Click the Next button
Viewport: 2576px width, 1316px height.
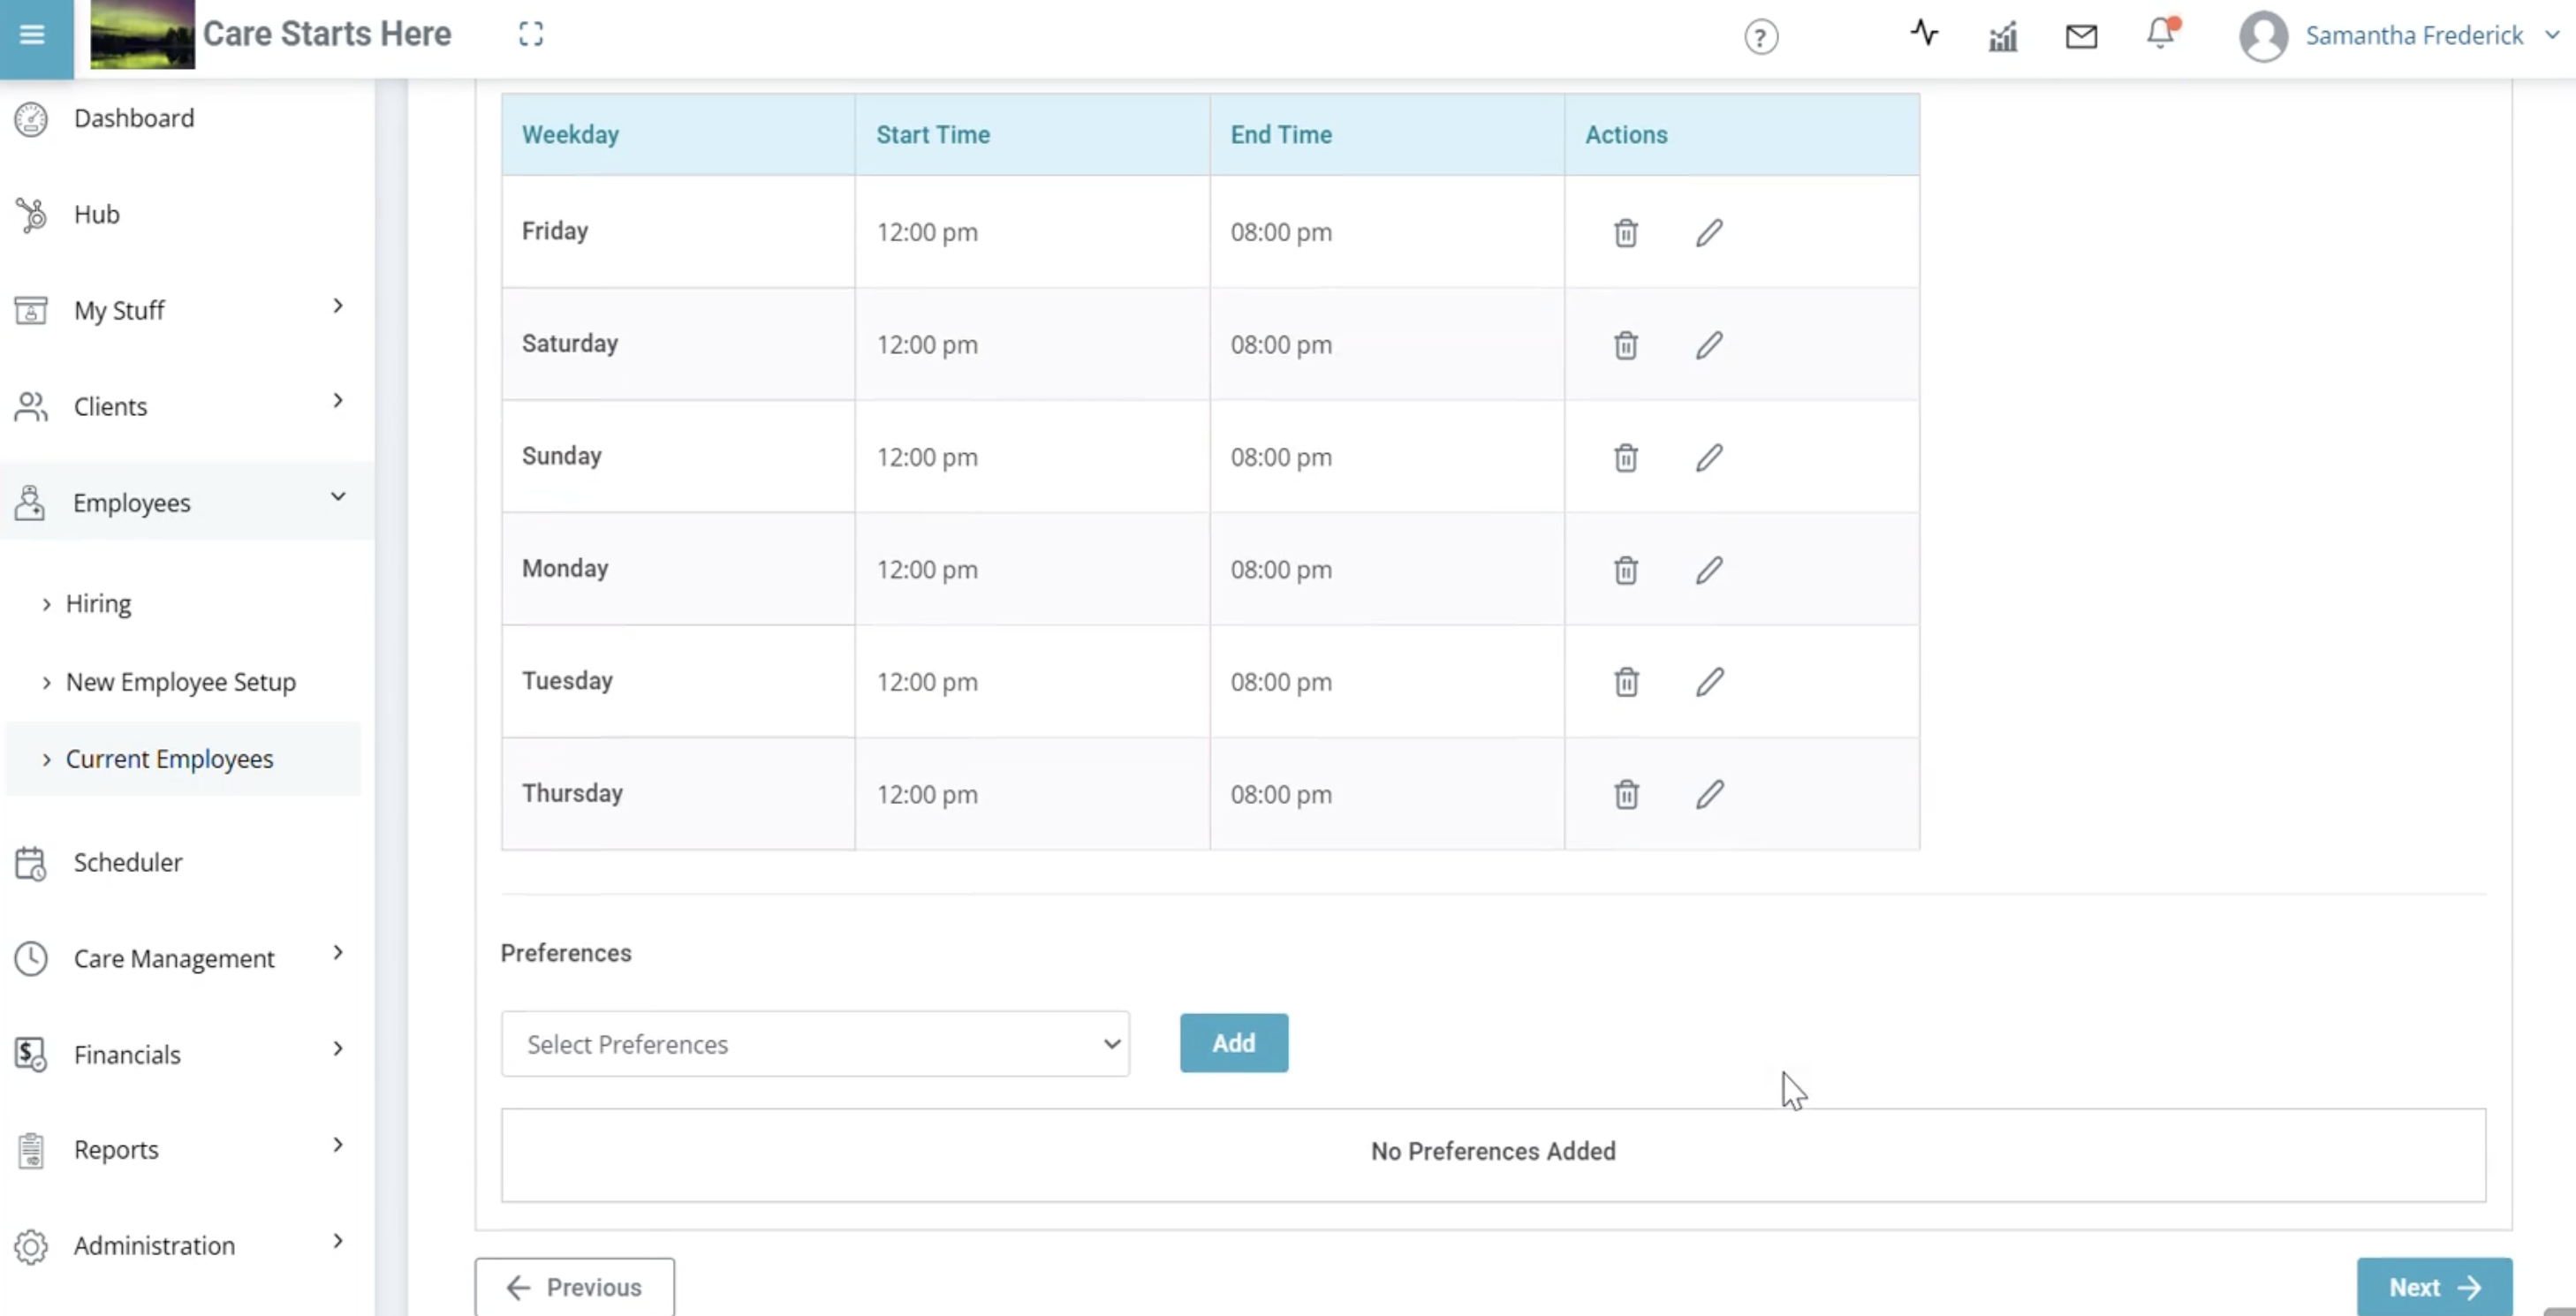coord(2433,1287)
